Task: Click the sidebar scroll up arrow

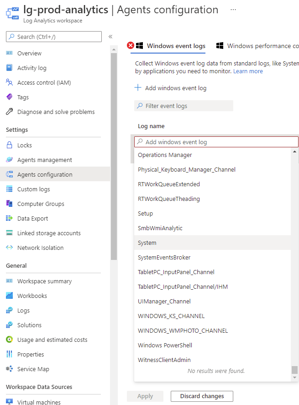Action: pyautogui.click(x=114, y=49)
